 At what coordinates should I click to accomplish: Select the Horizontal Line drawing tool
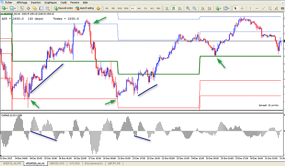tap(257, 8)
